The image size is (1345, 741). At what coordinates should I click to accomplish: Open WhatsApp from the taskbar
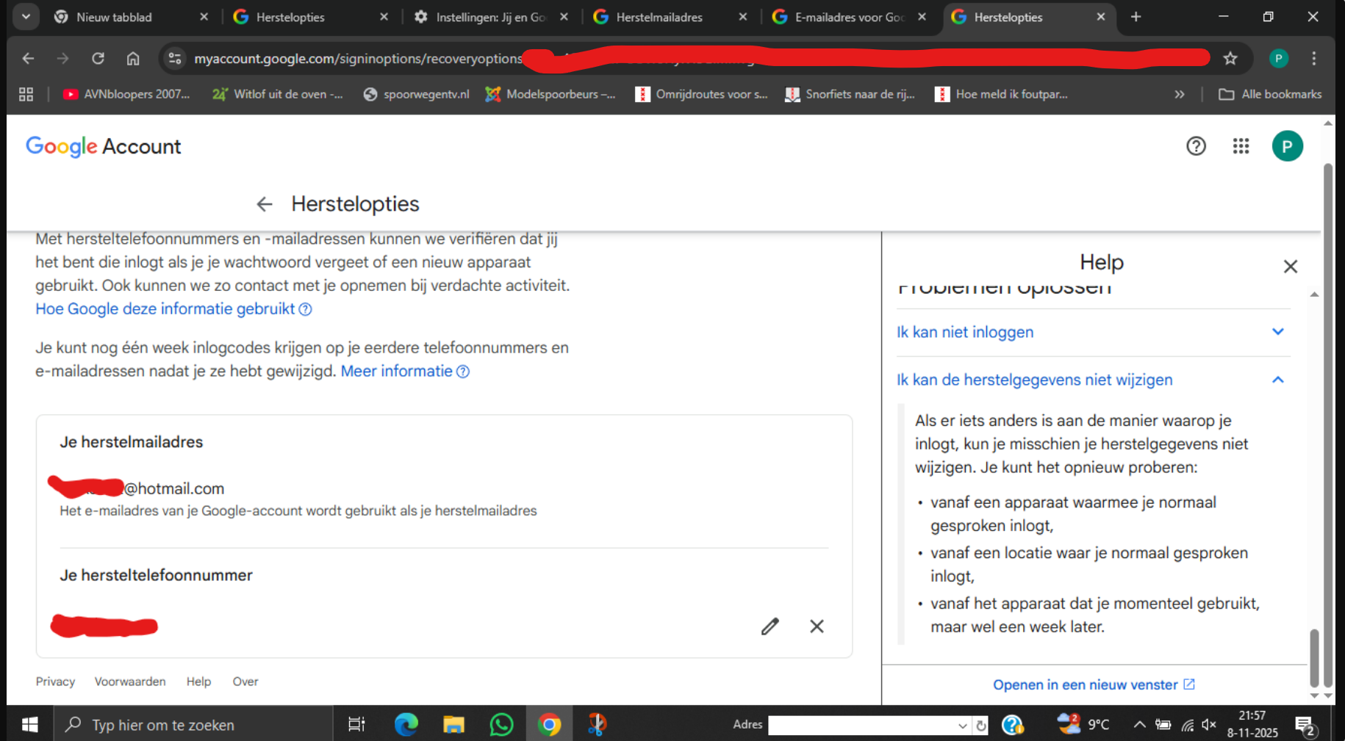tap(501, 725)
